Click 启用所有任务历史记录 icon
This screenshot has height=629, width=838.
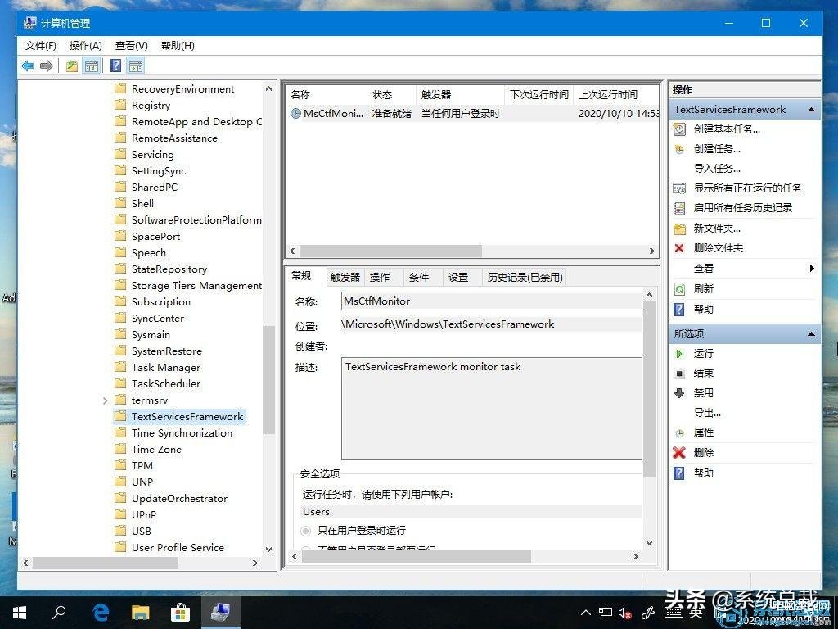coord(679,208)
